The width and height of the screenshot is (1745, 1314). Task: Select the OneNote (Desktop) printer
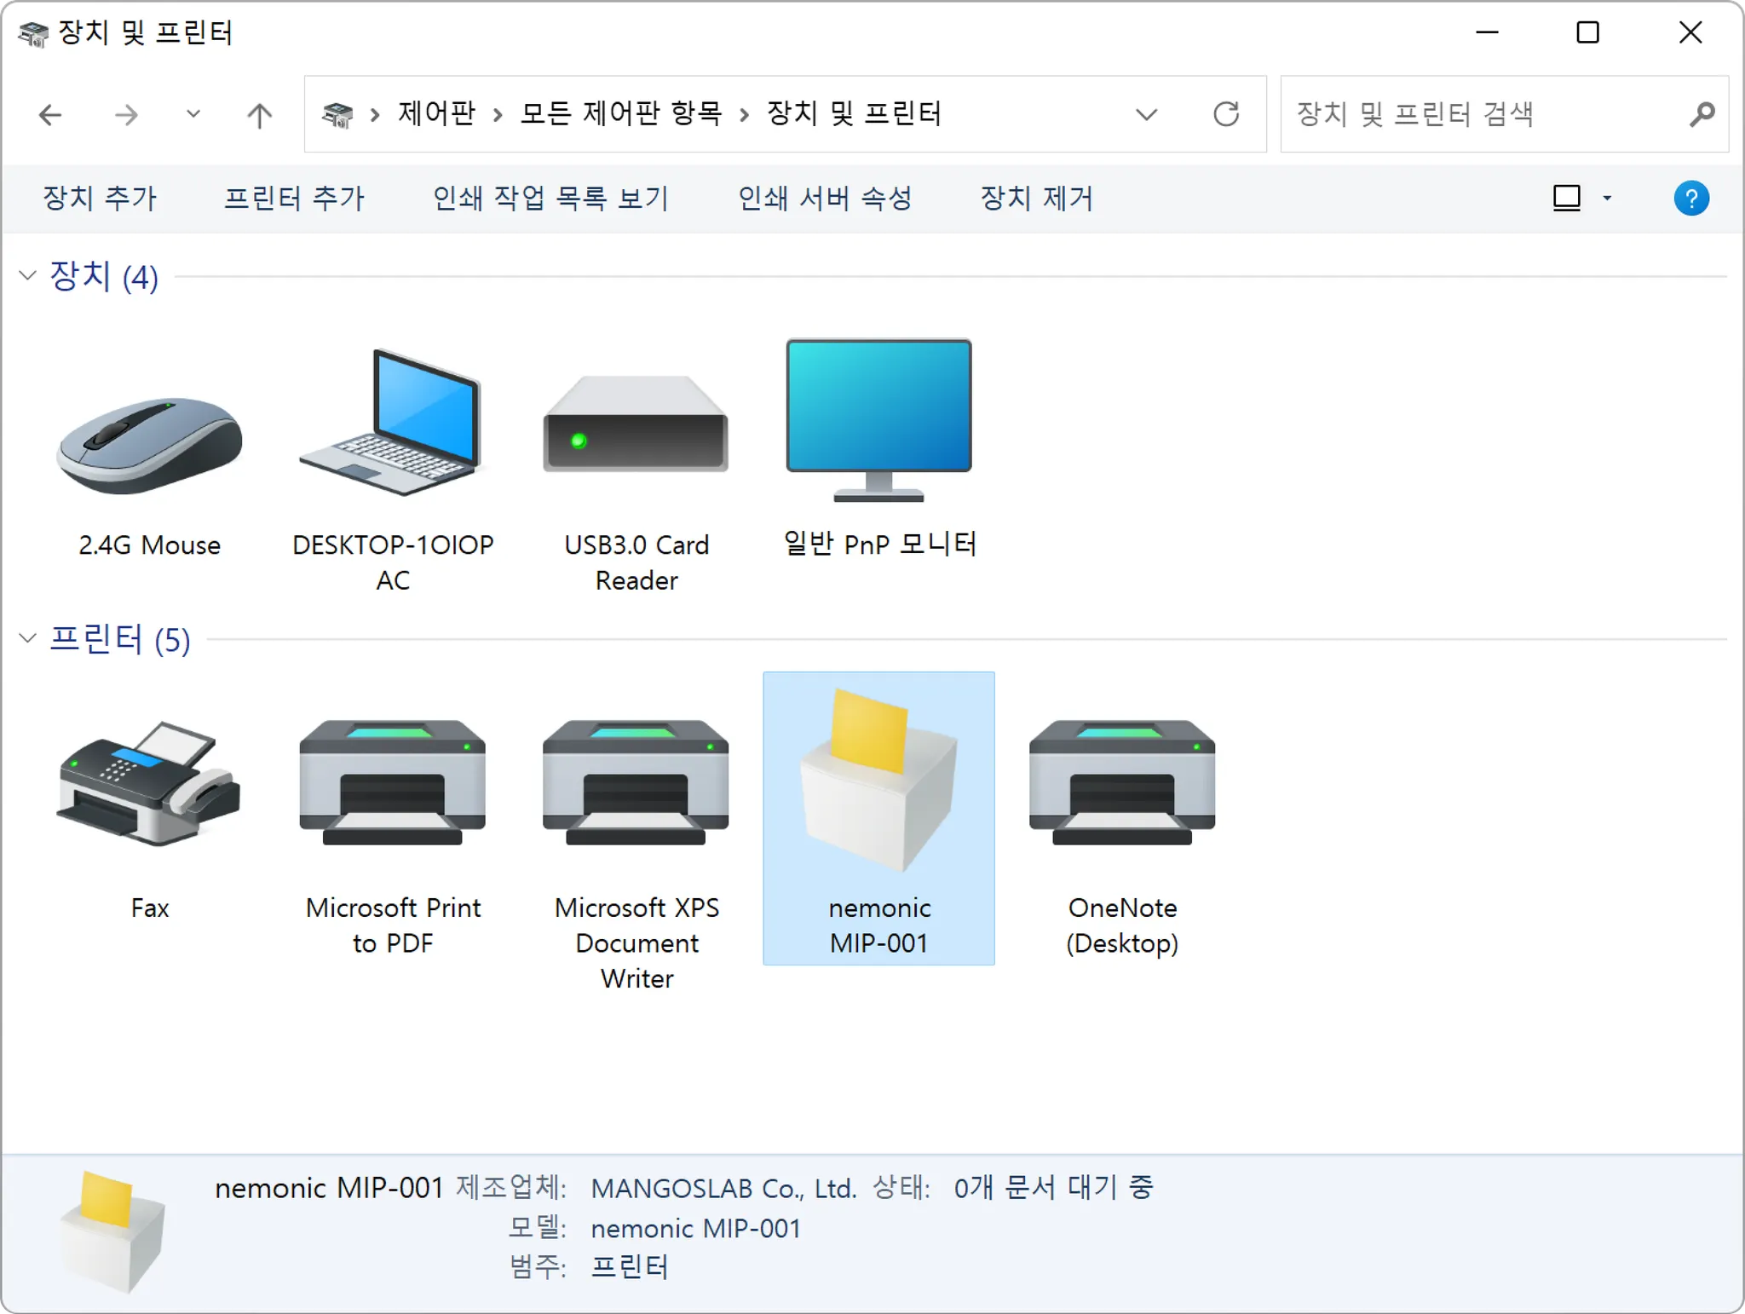[1122, 784]
